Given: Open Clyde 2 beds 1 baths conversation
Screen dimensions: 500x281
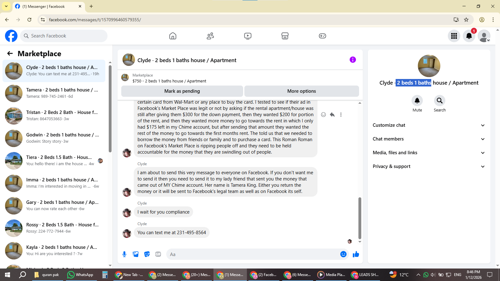Looking at the screenshot, I should click(x=54, y=71).
